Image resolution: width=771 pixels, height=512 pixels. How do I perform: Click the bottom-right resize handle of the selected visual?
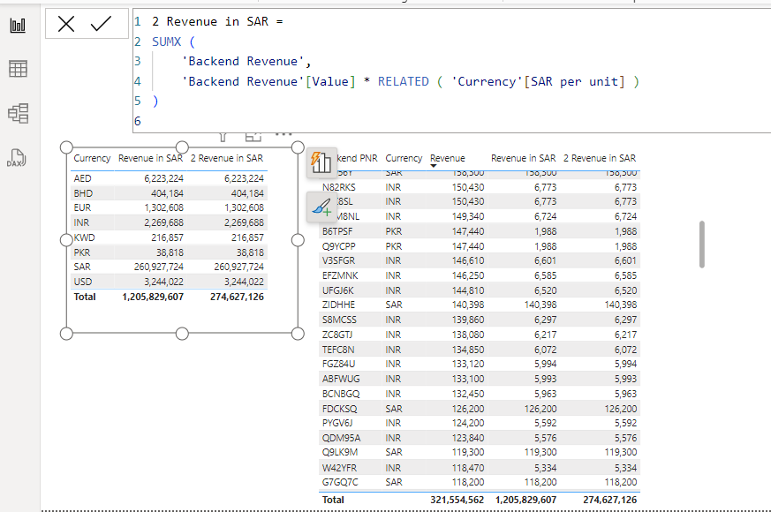[298, 334]
